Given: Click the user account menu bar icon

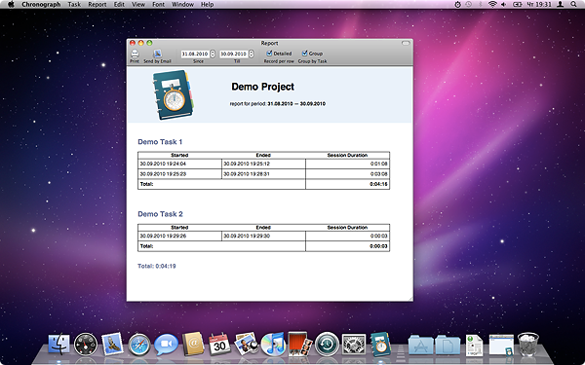Looking at the screenshot, I should click(x=560, y=5).
